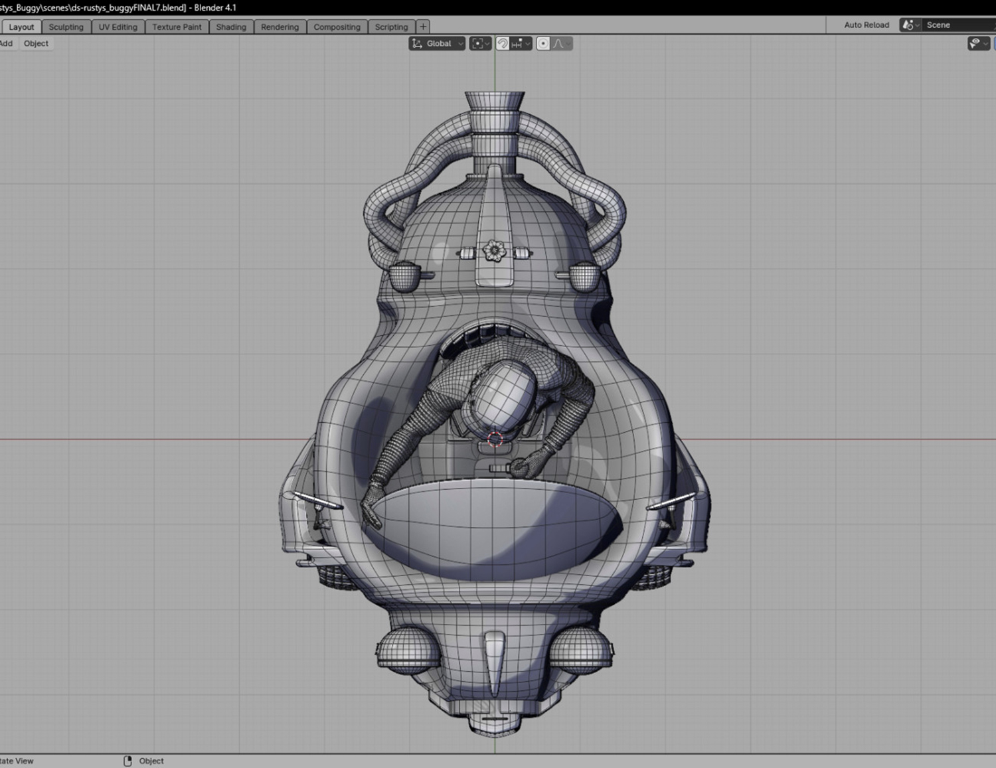Click the flower emblem on the buggy hood

(494, 251)
